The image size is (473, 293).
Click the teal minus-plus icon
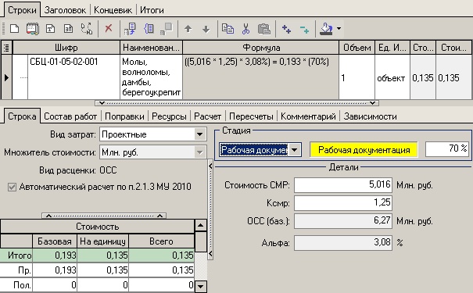coord(304,29)
